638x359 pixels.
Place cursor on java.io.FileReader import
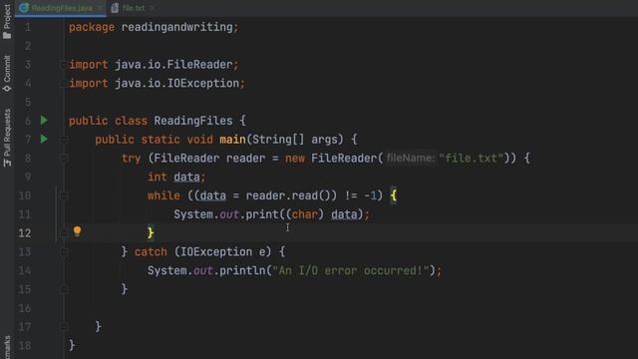click(173, 65)
